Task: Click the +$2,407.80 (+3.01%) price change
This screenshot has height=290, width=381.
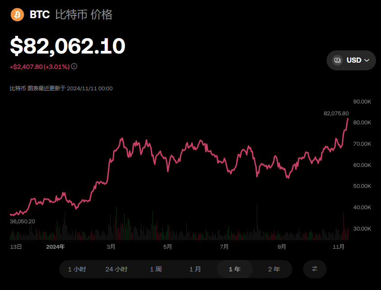Action: (39, 67)
